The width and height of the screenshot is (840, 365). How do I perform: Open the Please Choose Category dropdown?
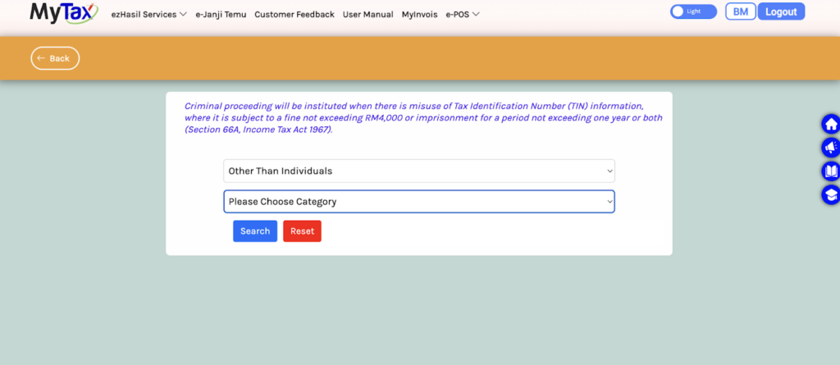pos(418,202)
